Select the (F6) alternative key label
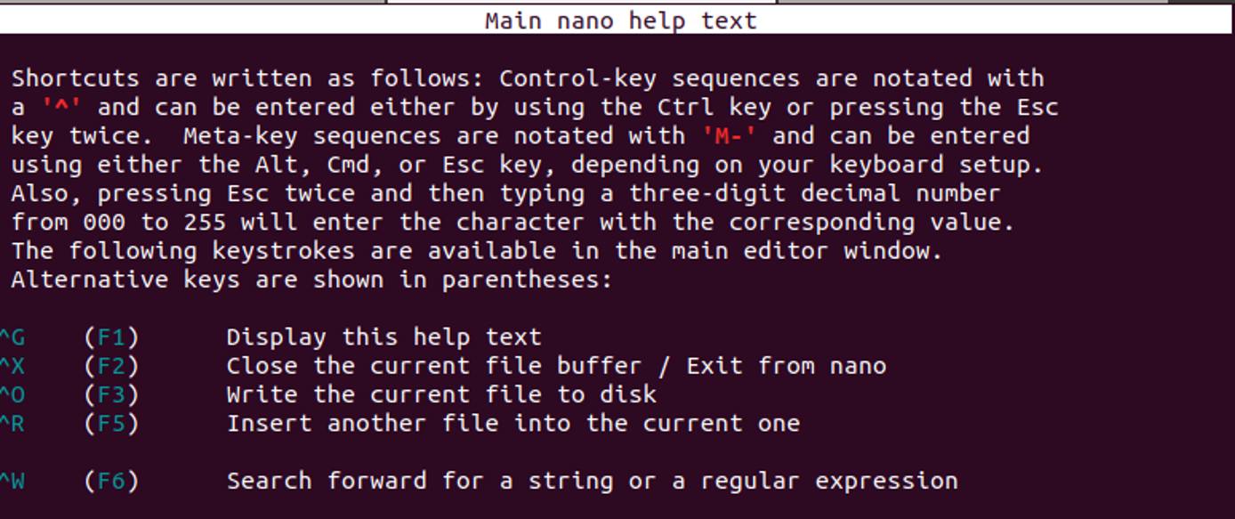 111,481
